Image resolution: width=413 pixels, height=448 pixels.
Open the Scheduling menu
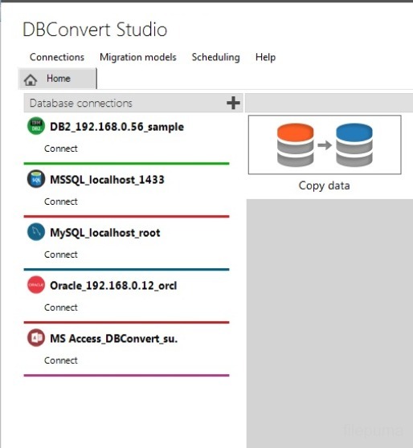point(215,57)
